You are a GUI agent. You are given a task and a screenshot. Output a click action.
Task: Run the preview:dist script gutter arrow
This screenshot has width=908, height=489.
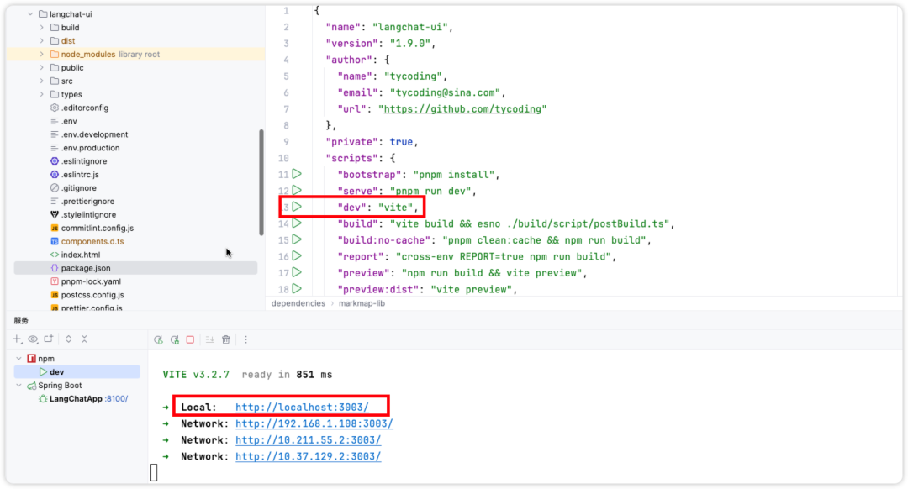(x=297, y=289)
